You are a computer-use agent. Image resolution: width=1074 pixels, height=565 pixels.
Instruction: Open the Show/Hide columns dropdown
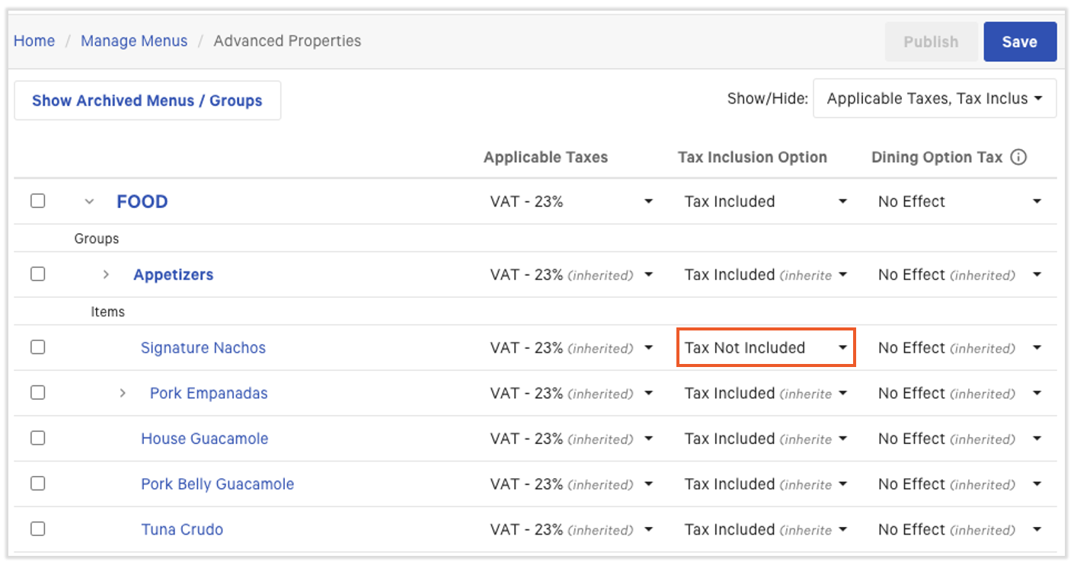(934, 99)
